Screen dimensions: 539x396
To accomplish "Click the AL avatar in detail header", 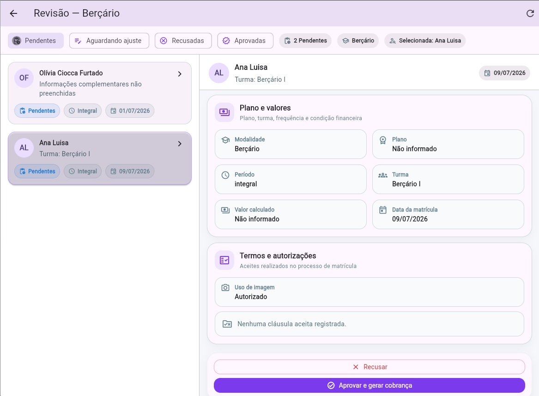I will click(x=219, y=73).
